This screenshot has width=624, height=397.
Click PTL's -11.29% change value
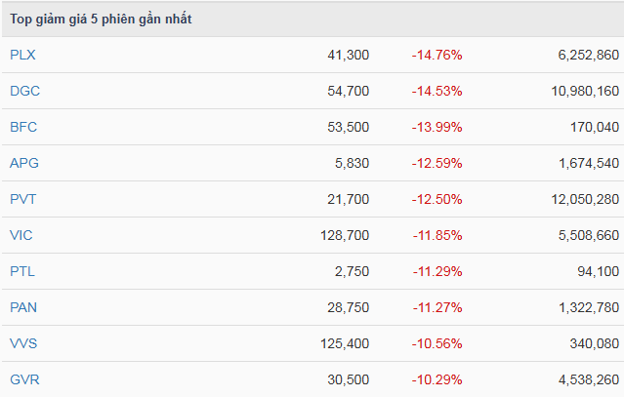(437, 271)
